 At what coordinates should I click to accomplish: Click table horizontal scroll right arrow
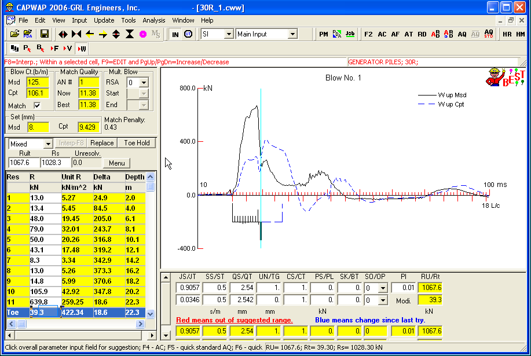point(140,324)
